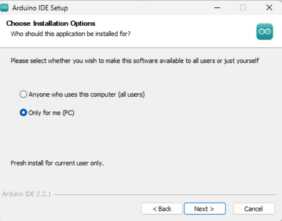Select the all users radio button circle
Screen dimensions: 282x221
23,94
